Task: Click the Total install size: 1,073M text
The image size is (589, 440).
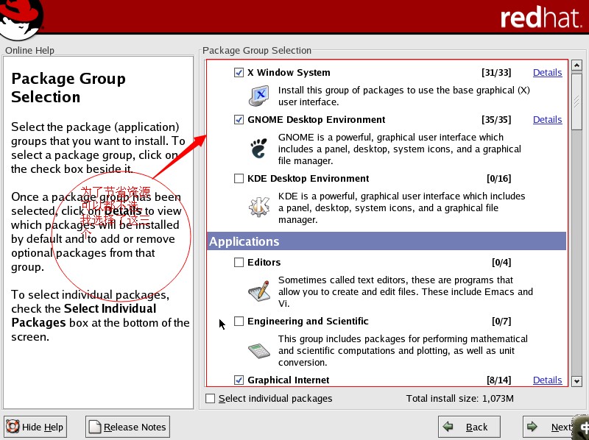Action: pyautogui.click(x=459, y=398)
